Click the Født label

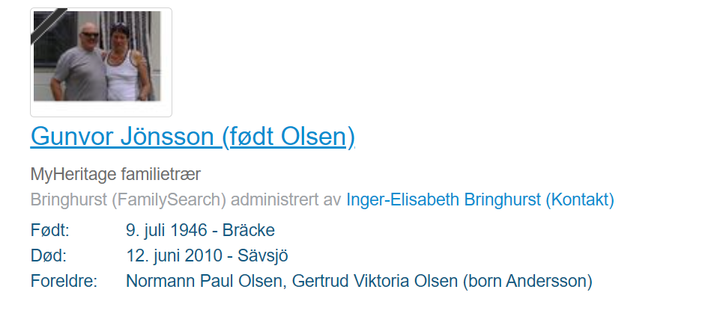pos(49,230)
